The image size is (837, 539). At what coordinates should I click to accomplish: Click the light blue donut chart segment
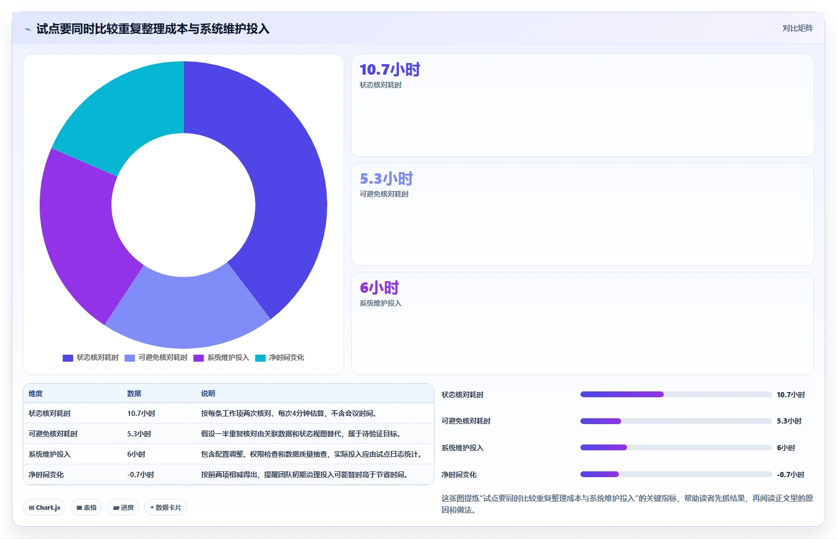click(187, 312)
